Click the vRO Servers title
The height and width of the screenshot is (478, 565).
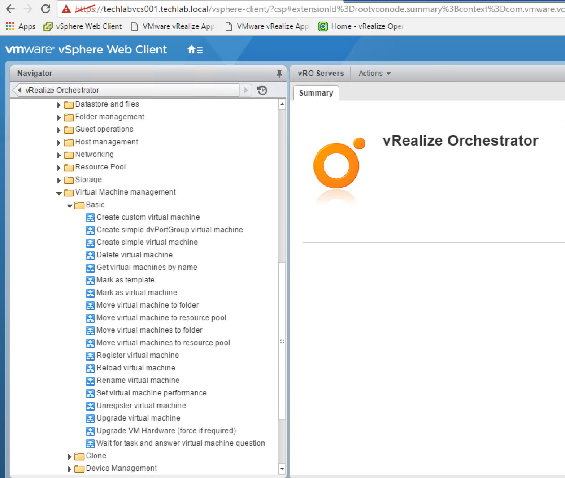click(x=321, y=74)
